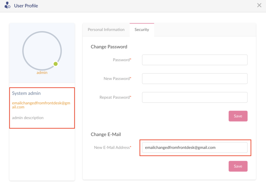Close the User Profile dialog

click(259, 5)
